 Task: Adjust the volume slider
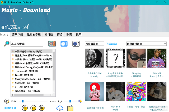70,101
